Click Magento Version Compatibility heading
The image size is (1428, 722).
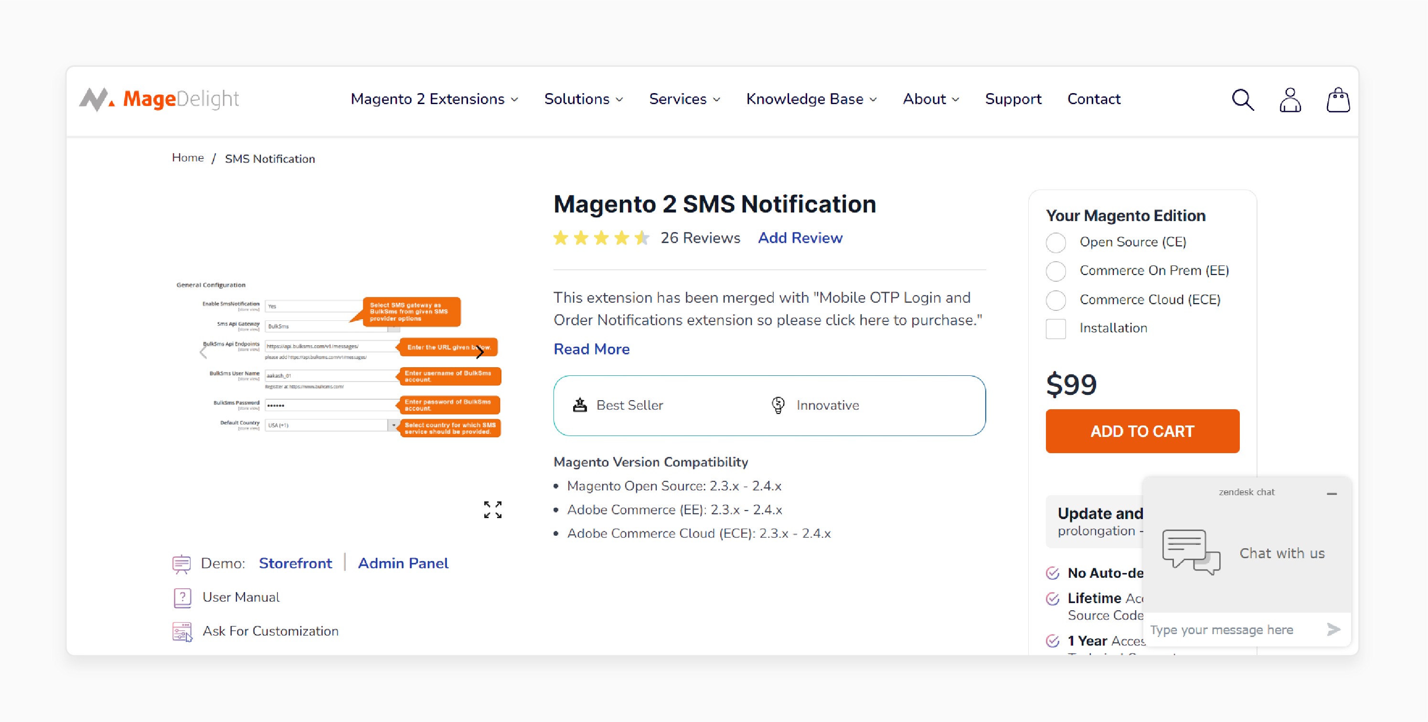[651, 462]
